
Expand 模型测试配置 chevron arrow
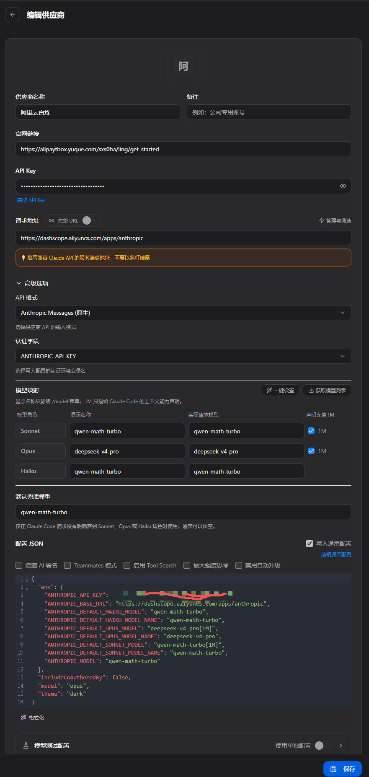coord(341,746)
